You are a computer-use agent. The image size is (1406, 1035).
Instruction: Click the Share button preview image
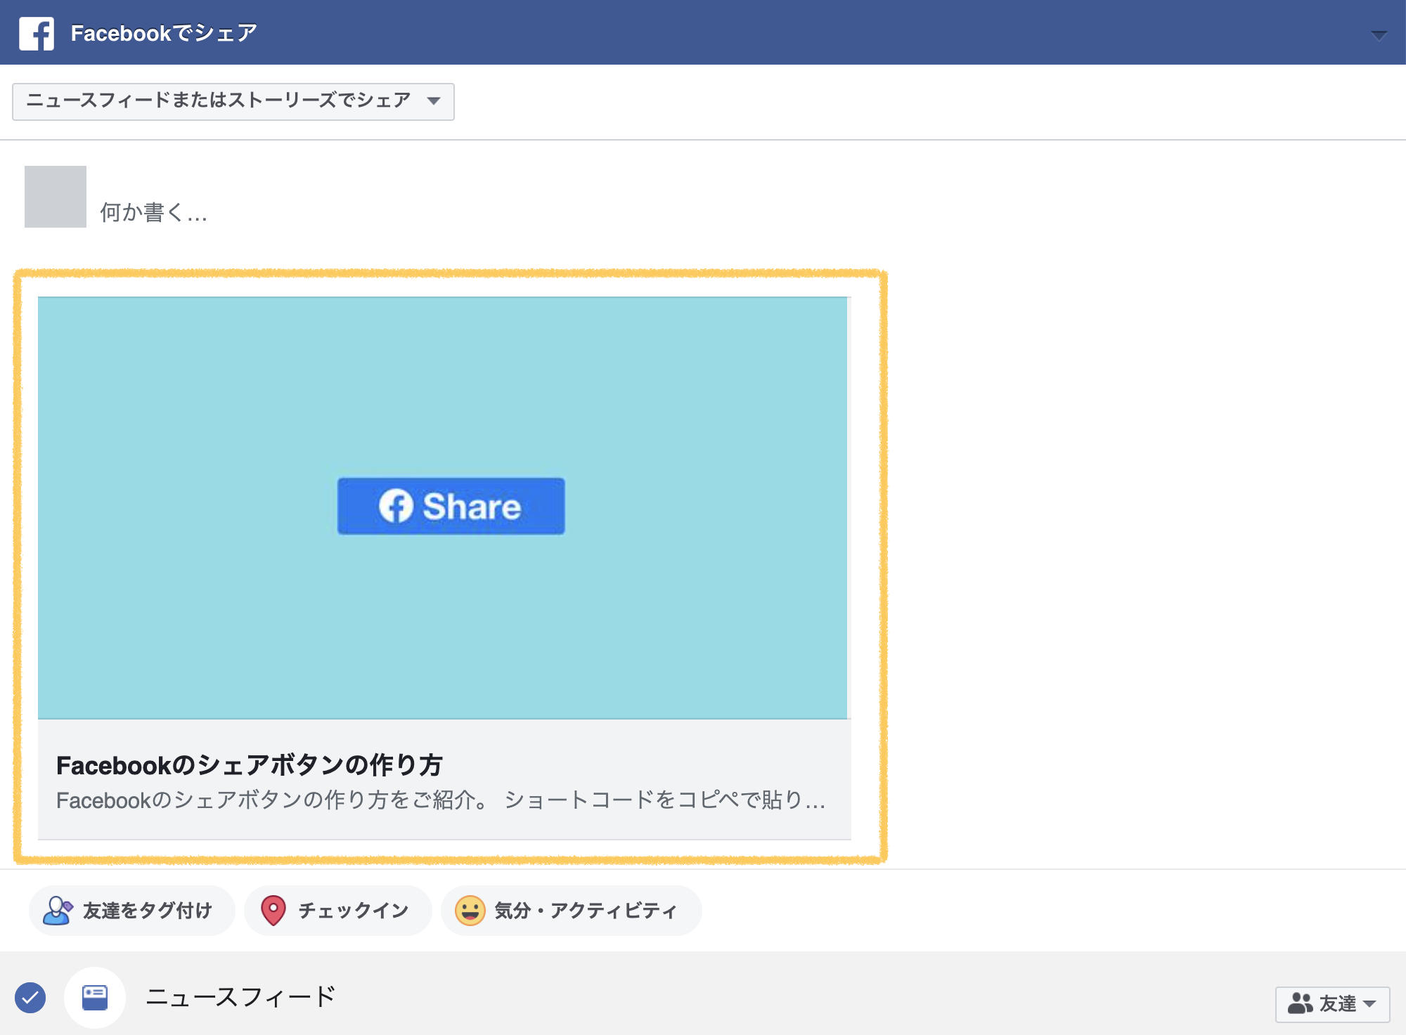[x=443, y=507]
